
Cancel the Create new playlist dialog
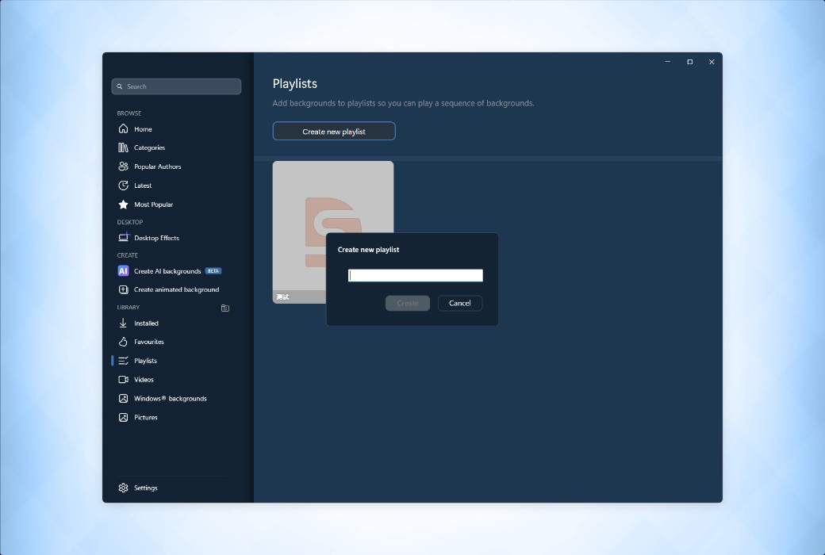[460, 303]
